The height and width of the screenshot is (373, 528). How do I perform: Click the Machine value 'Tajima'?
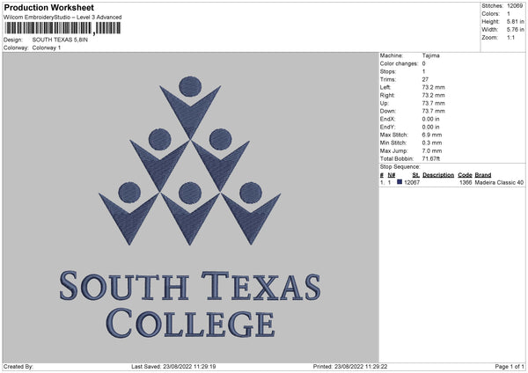coord(430,55)
